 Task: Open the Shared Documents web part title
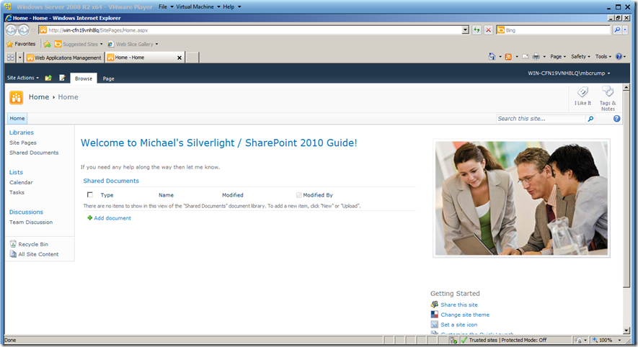[x=111, y=181]
